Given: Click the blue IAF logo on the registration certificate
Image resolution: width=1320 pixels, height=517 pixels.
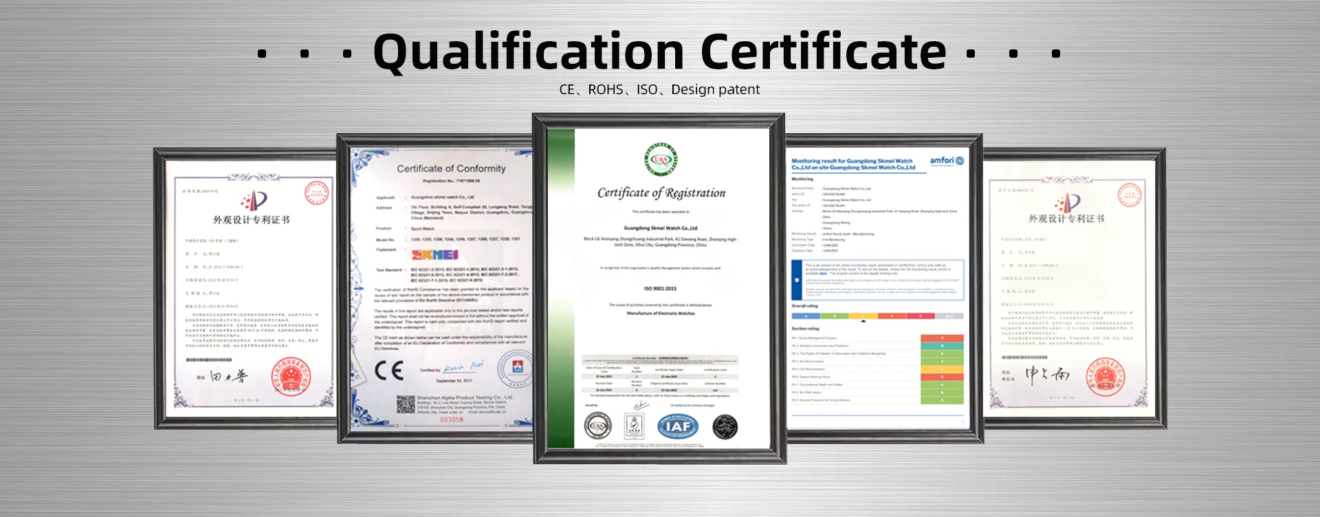Looking at the screenshot, I should (678, 426).
